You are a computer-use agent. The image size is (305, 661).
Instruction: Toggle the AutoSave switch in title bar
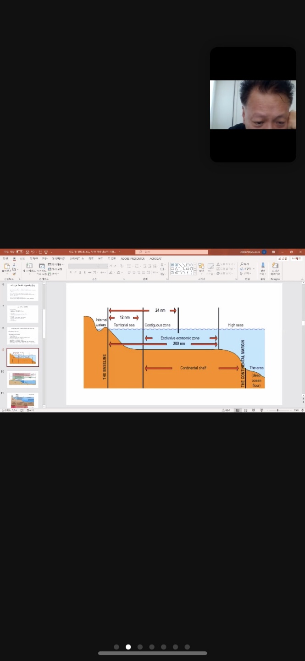(19, 252)
